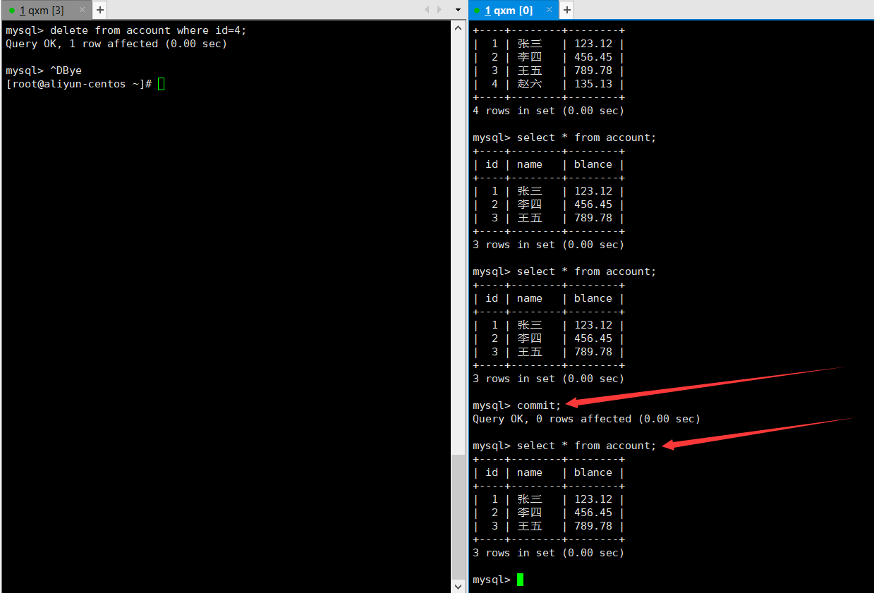Click "Query OK, 0 rows affected" text

(x=552, y=419)
